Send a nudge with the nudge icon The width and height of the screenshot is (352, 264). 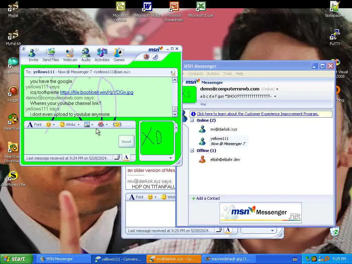coord(117,124)
